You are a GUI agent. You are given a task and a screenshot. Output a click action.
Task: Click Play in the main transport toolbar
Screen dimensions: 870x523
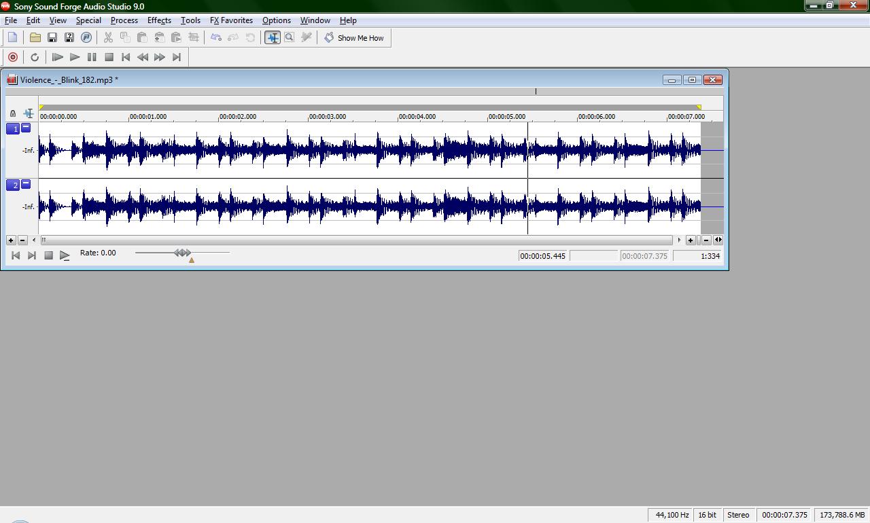[75, 57]
